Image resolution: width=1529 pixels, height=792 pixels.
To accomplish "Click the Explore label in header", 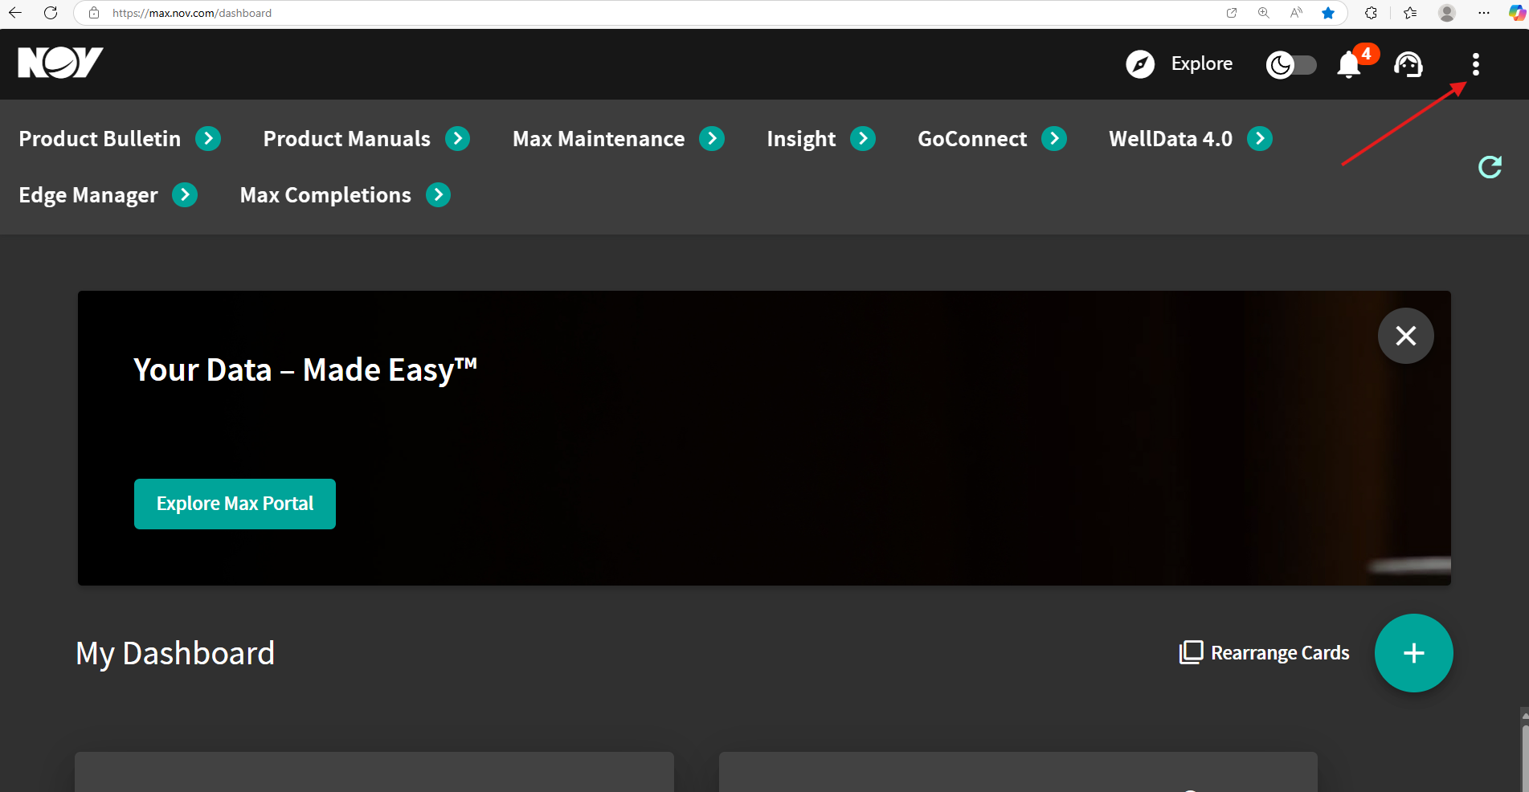I will coord(1202,64).
